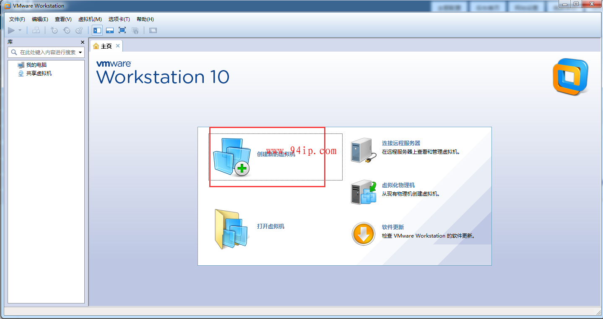Click the 创建新的虚拟机 link text
Screen dimensions: 603x319
276,154
